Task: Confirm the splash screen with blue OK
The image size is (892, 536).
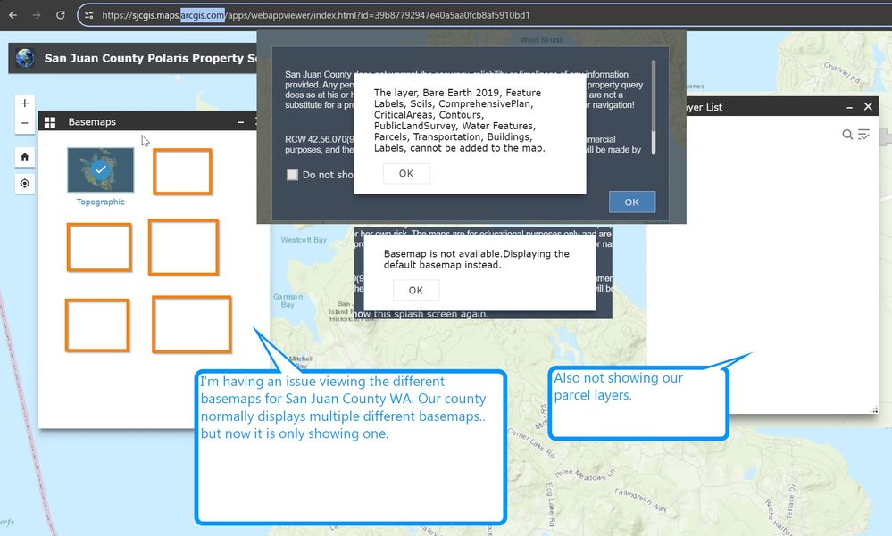Action: (x=632, y=202)
